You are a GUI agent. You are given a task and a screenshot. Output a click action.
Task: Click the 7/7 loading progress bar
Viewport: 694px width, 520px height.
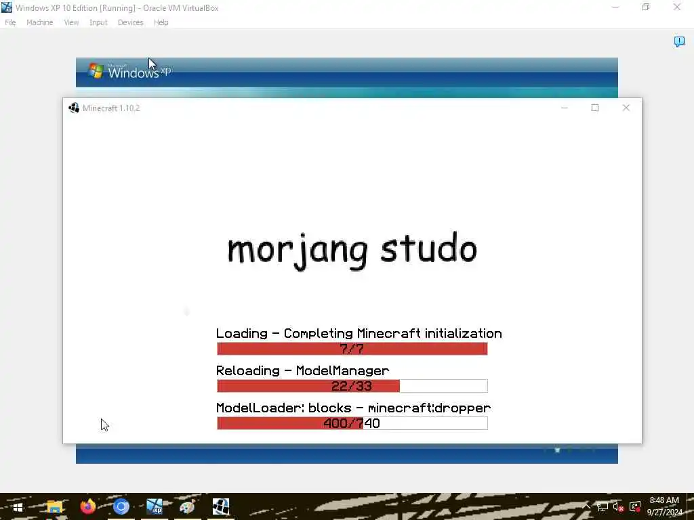352,349
